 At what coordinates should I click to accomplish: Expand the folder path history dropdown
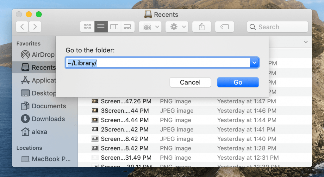tap(254, 63)
